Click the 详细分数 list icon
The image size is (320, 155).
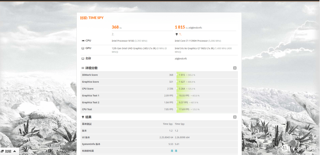point(83,68)
